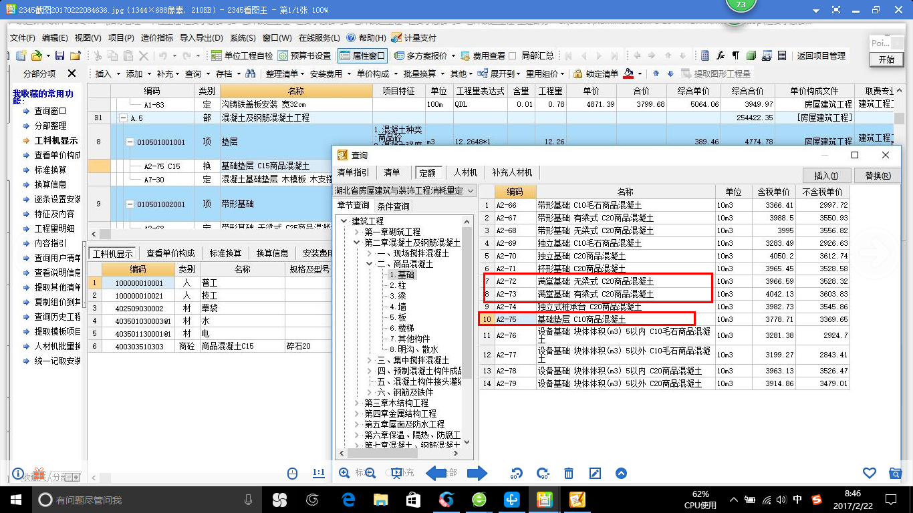913x513 pixels.
Task: Select the 1.基础 tree item
Action: click(402, 275)
